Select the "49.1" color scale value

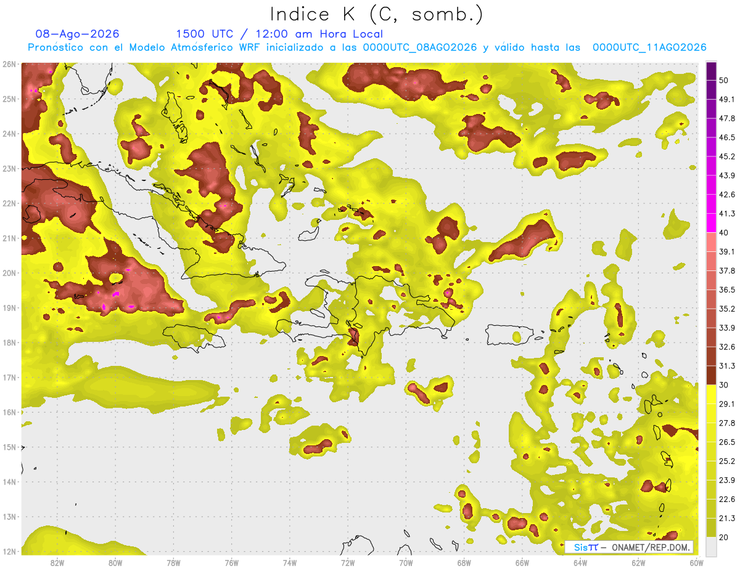[726, 99]
